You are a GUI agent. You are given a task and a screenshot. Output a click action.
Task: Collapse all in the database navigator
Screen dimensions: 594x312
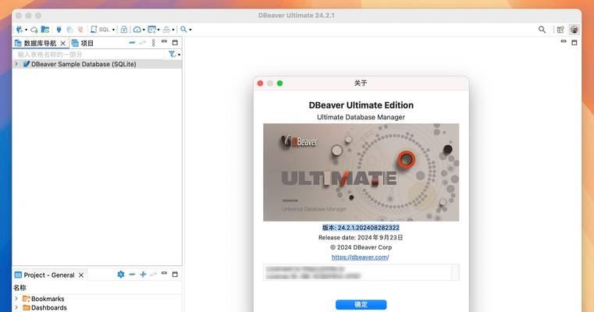132,43
